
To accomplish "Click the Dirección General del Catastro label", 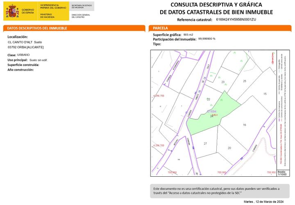I will [x=81, y=16].
